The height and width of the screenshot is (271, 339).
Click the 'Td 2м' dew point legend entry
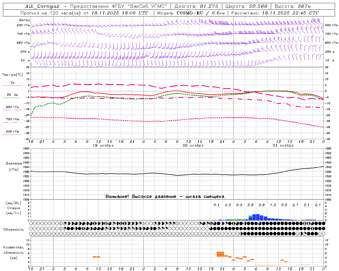click(12, 95)
